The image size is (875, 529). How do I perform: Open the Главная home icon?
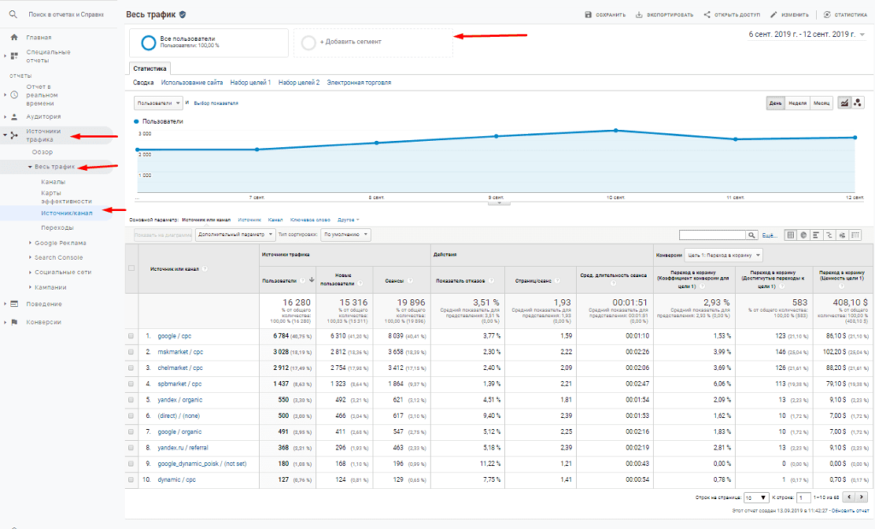click(x=14, y=38)
